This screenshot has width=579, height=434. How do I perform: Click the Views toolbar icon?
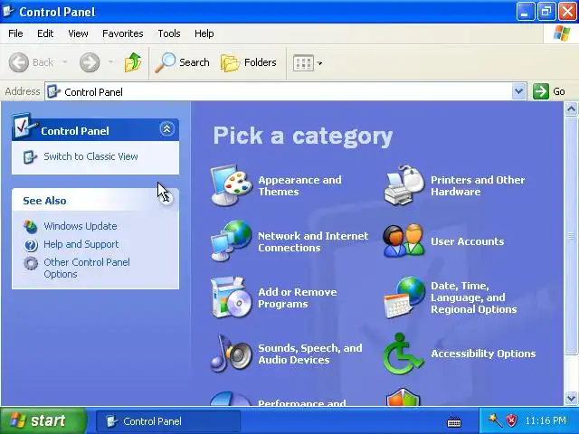pyautogui.click(x=303, y=63)
